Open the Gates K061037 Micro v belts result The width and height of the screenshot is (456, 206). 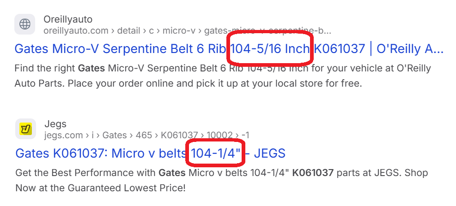click(x=99, y=153)
